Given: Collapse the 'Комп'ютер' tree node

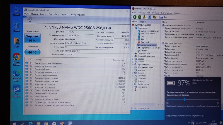Looking at the screenshot, I should pos(133,28).
